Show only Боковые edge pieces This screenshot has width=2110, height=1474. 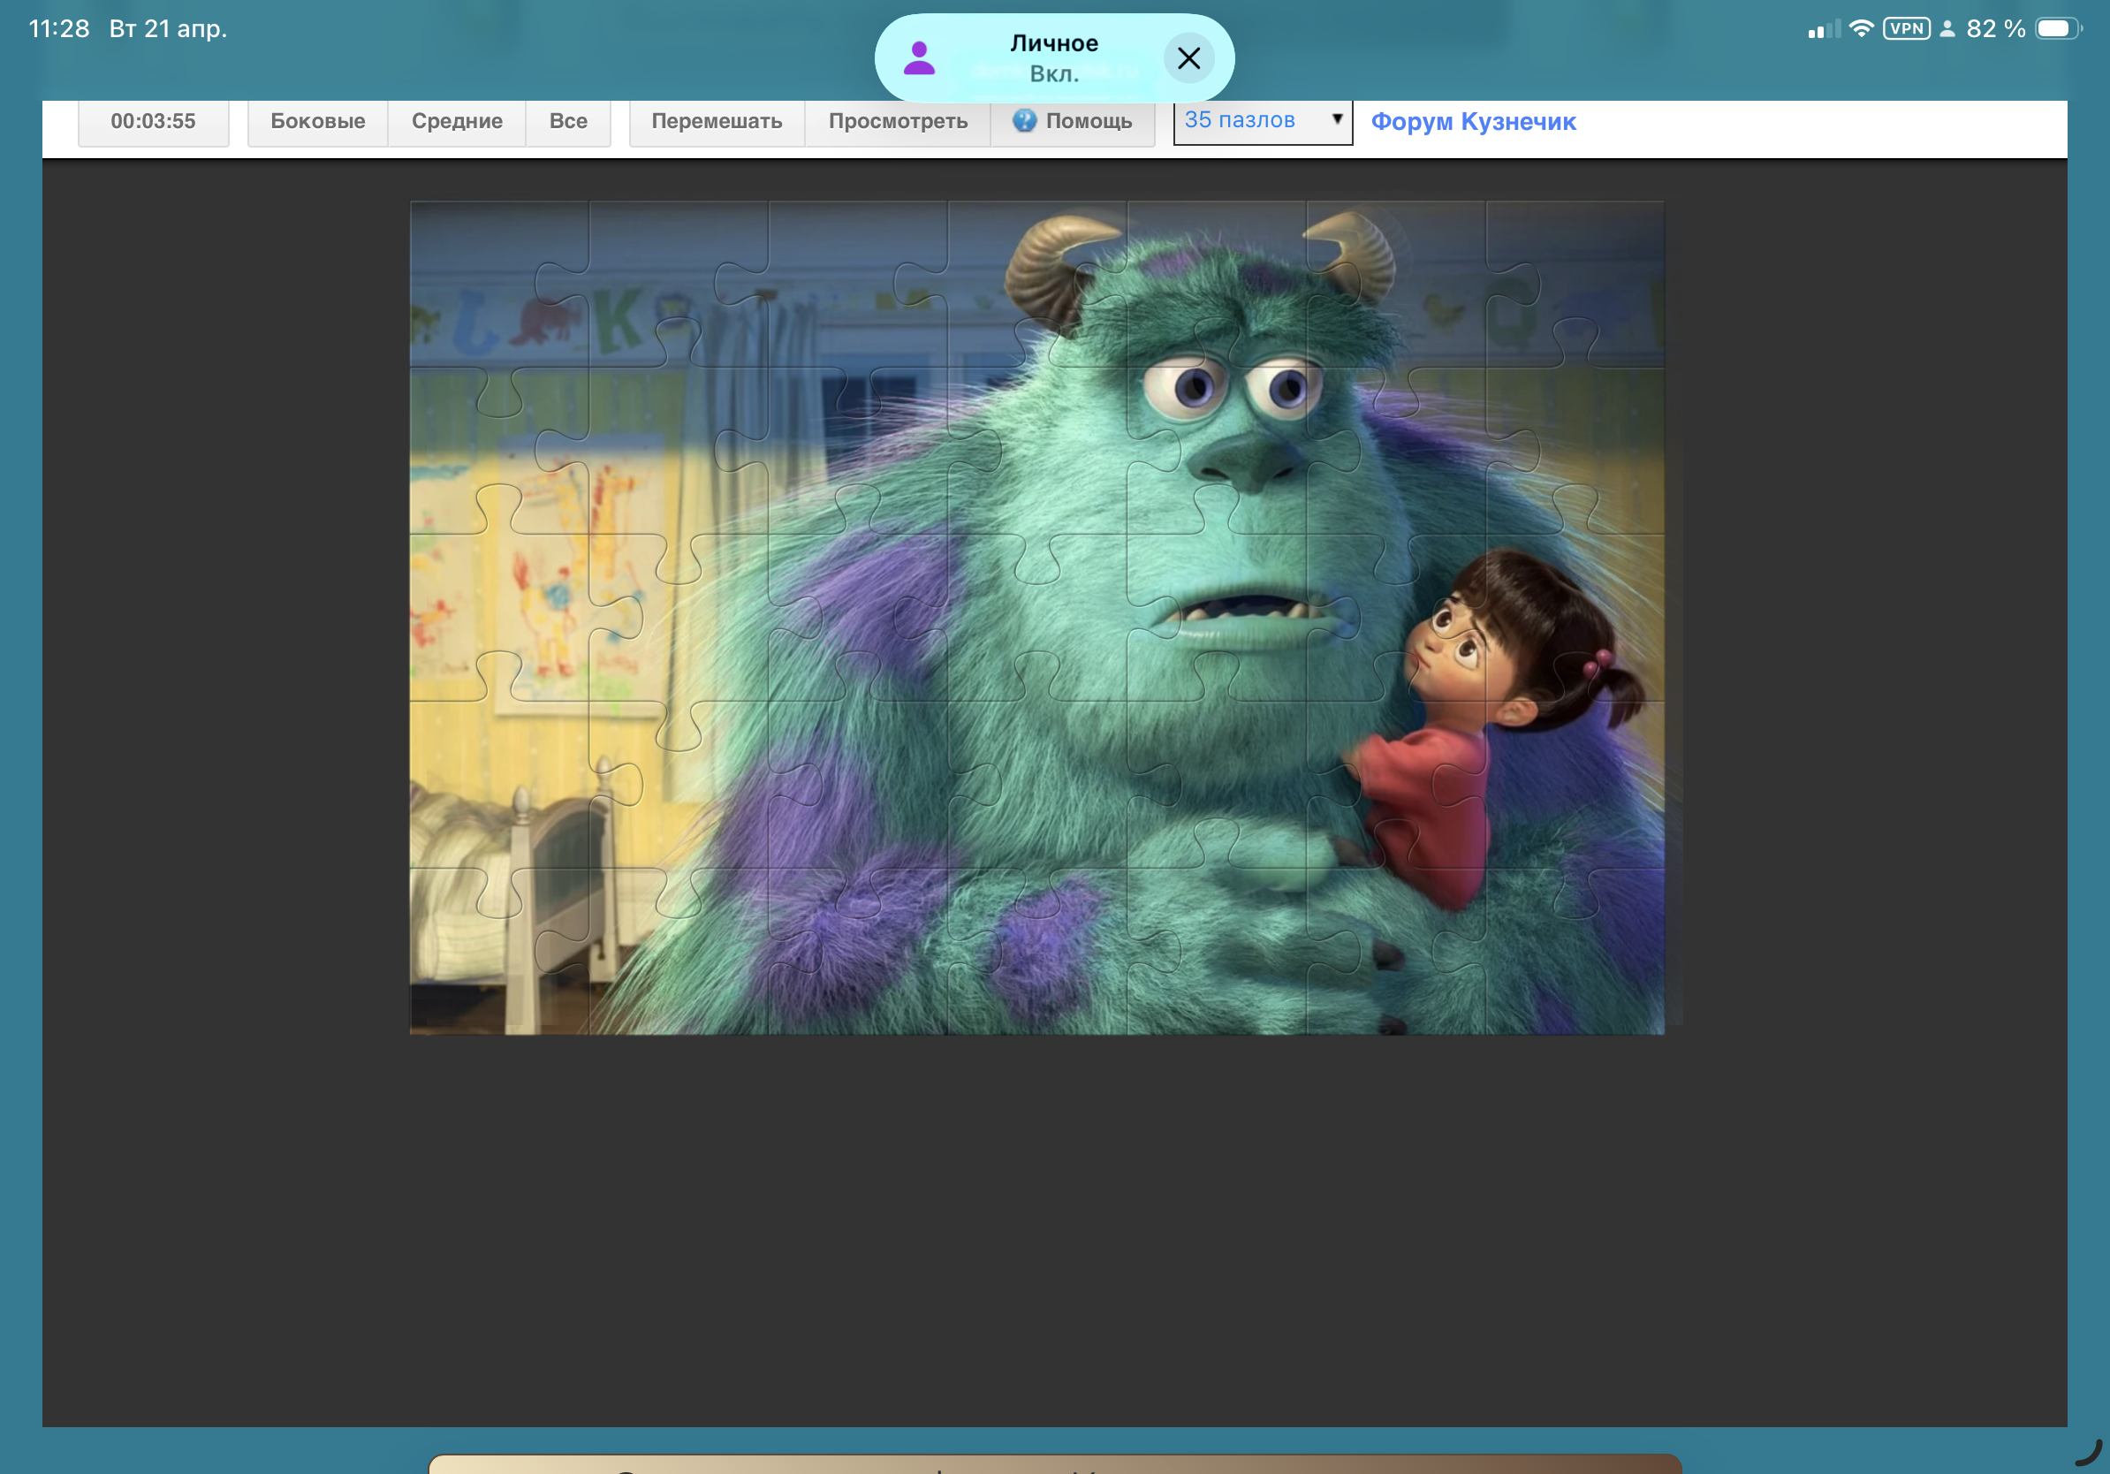pyautogui.click(x=317, y=121)
